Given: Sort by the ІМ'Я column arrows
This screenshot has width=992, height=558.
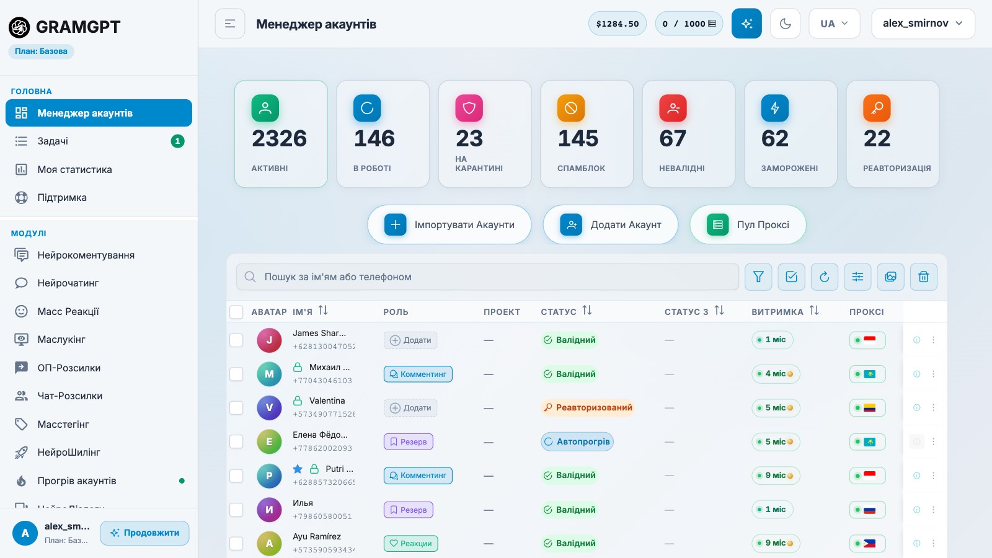Looking at the screenshot, I should point(323,311).
